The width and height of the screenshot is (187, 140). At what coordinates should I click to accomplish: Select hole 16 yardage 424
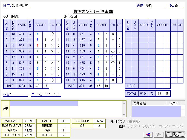point(82,69)
